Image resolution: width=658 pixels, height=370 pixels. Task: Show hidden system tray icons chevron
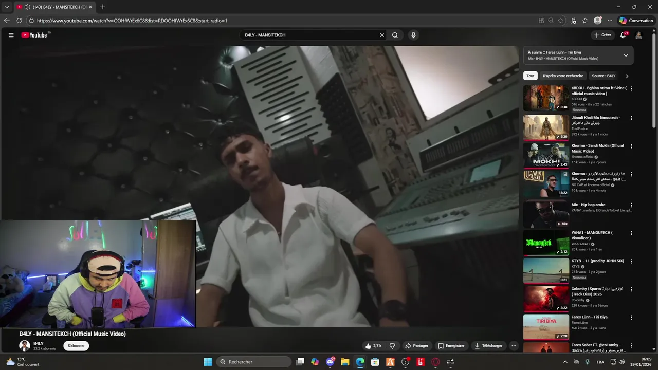coord(565,362)
